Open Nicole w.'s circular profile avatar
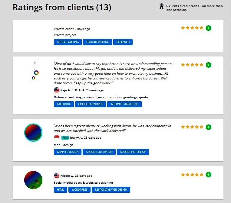Image resolution: width=231 pixels, height=203 pixels. (33, 180)
